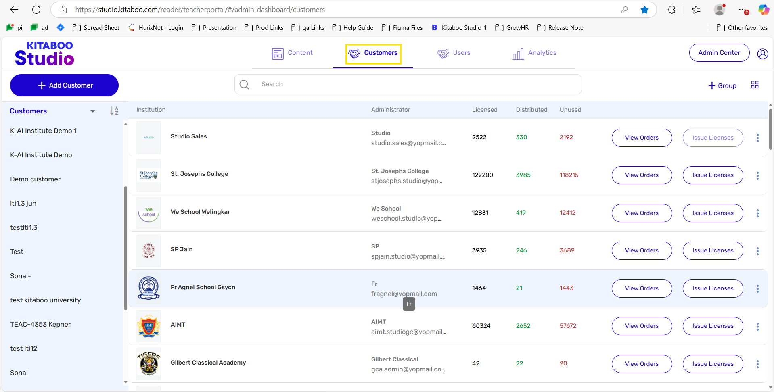Screen dimensions: 774x392
Task: Click the St. Josephs College logo thumbnail
Action: [x=149, y=175]
